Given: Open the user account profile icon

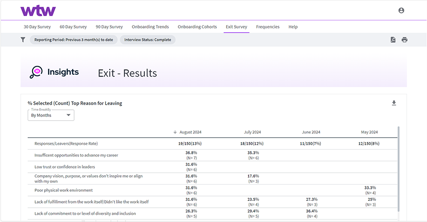Looking at the screenshot, I should (x=401, y=10).
